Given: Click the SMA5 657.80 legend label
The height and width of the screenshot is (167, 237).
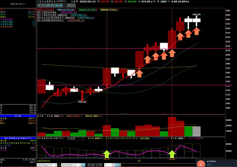Looking at the screenshot, I should (x=46, y=10).
